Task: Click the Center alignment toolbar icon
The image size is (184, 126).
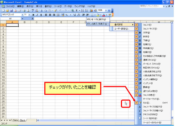Action: click(x=50, y=15)
